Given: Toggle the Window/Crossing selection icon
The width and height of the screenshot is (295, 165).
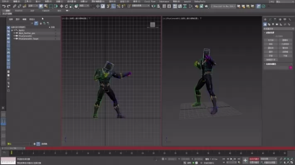Looking at the screenshot, I should coord(56,6).
